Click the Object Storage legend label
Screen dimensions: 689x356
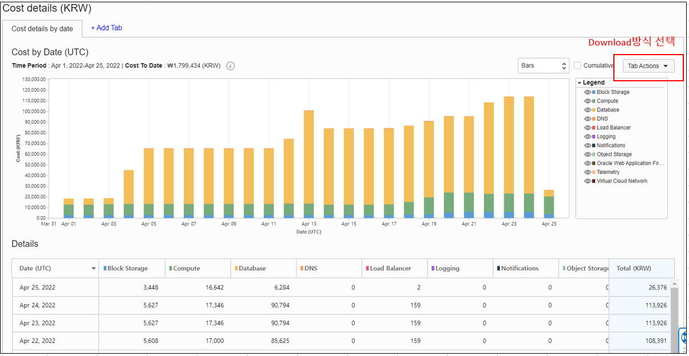click(x=614, y=154)
